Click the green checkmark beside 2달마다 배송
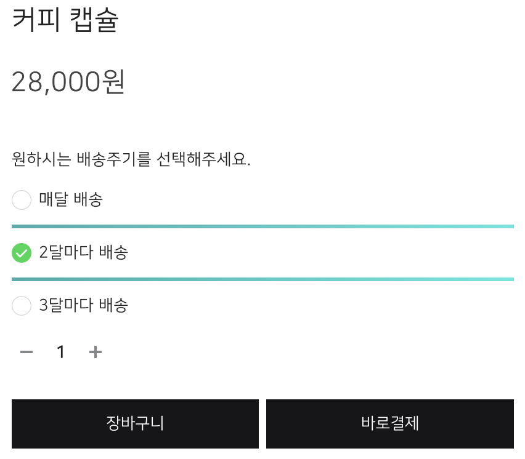525x459 pixels. point(22,253)
